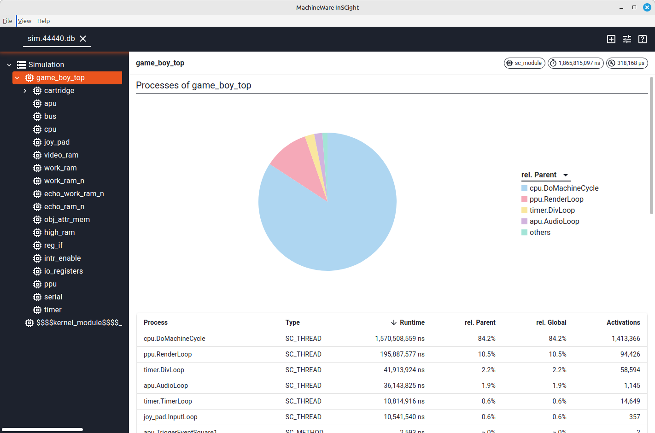The image size is (655, 433).
Task: Select the ppu.RenderLoop table row
Action: tap(392, 354)
